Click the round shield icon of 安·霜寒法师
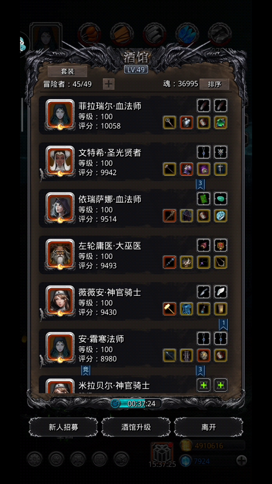This screenshot has height=484, width=272. pos(204,355)
